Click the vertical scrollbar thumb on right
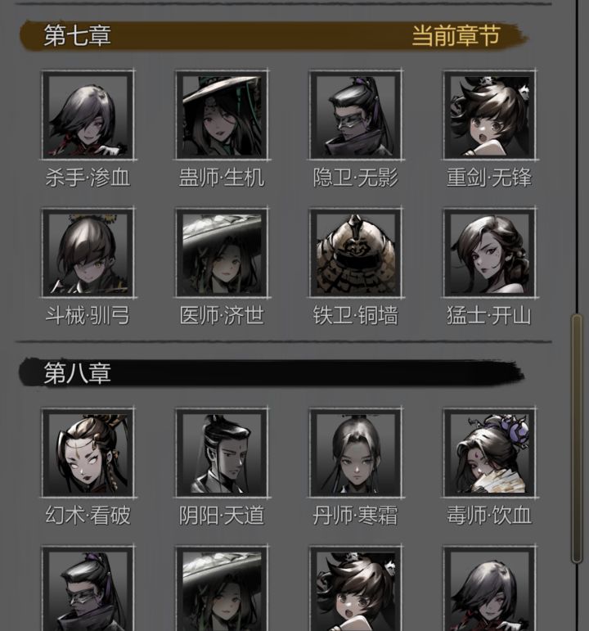 pyautogui.click(x=577, y=439)
